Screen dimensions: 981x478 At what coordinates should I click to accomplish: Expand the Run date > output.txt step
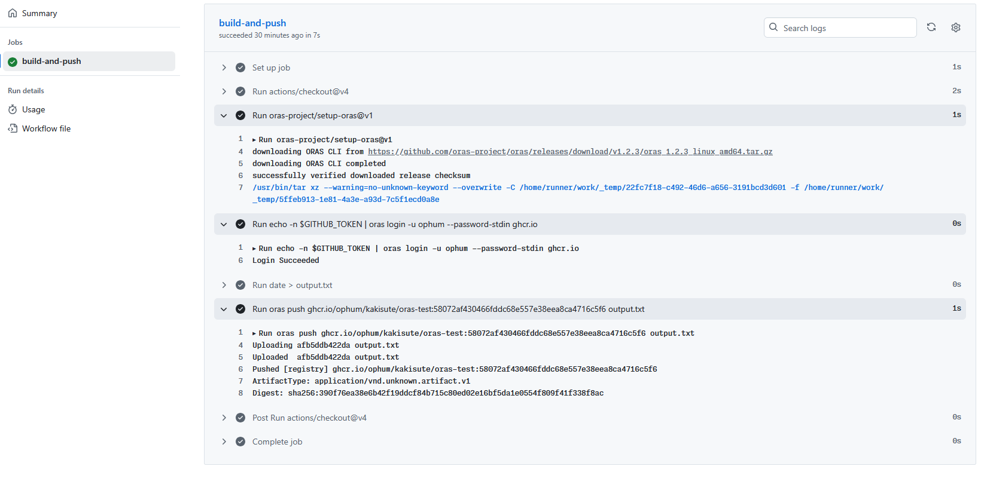click(224, 285)
